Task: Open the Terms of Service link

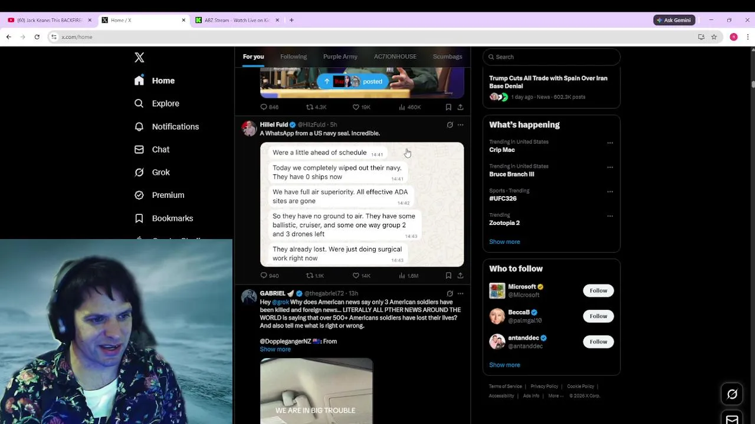Action: coord(505,386)
